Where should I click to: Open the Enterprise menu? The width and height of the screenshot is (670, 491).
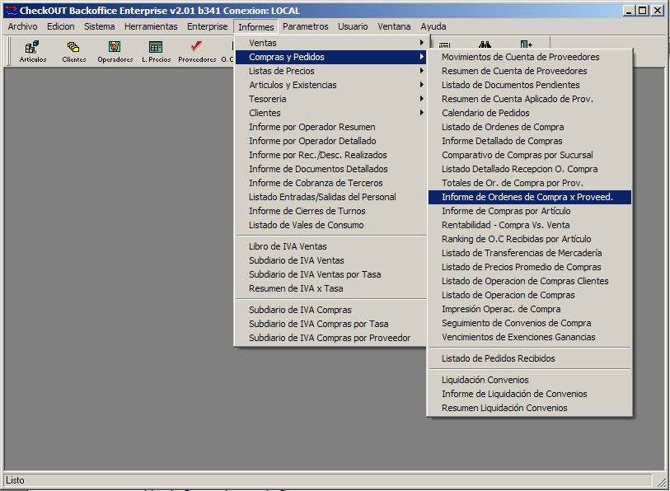click(207, 26)
